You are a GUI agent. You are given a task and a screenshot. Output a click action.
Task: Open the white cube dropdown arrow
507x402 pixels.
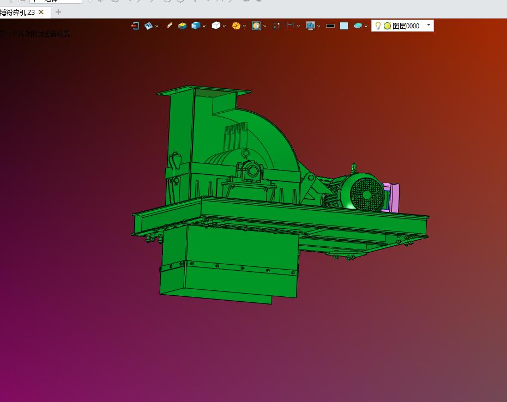coord(224,26)
